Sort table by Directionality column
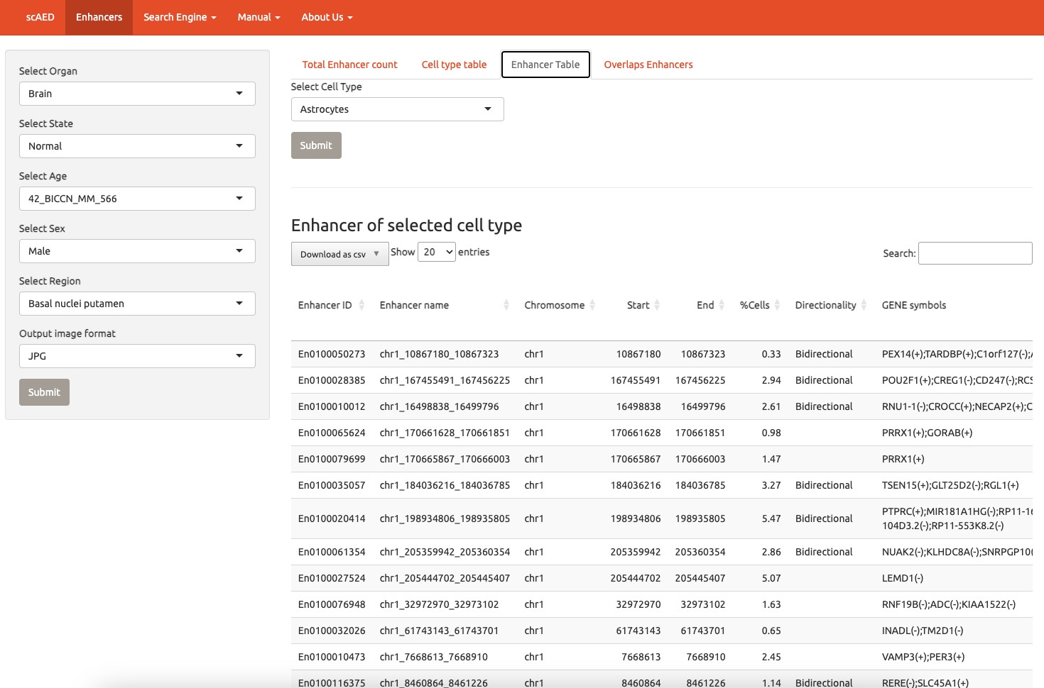 [x=831, y=305]
